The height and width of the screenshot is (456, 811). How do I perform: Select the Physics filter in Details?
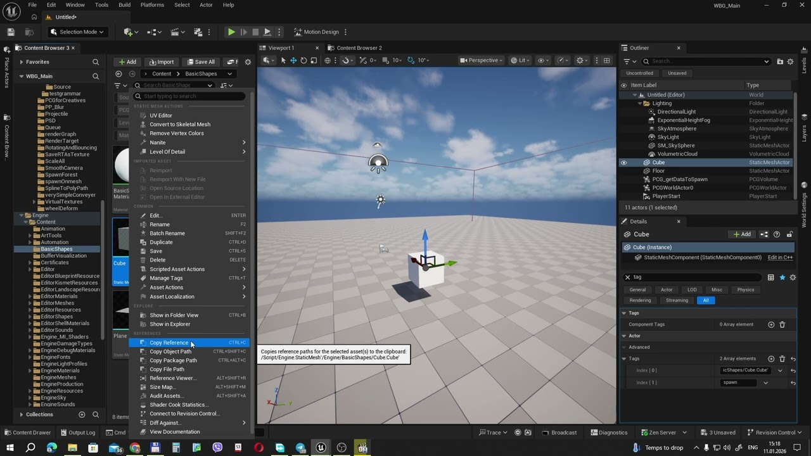(x=746, y=289)
